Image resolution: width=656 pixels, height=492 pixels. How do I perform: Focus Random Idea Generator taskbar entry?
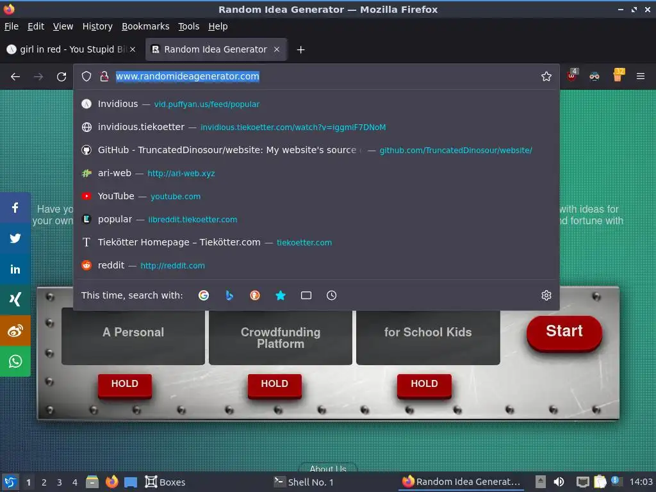[x=461, y=482]
